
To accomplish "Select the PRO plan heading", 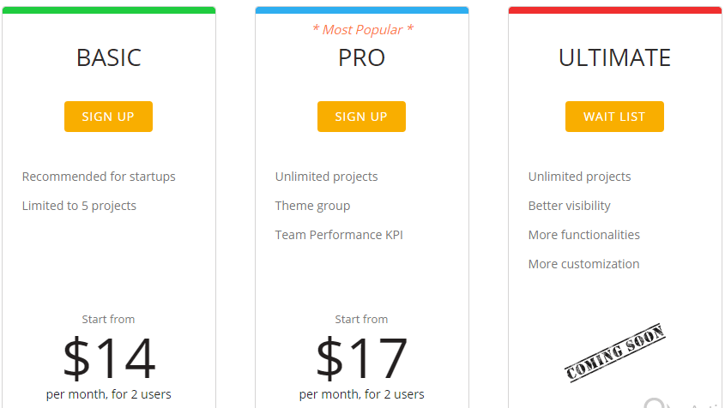I will click(x=361, y=57).
